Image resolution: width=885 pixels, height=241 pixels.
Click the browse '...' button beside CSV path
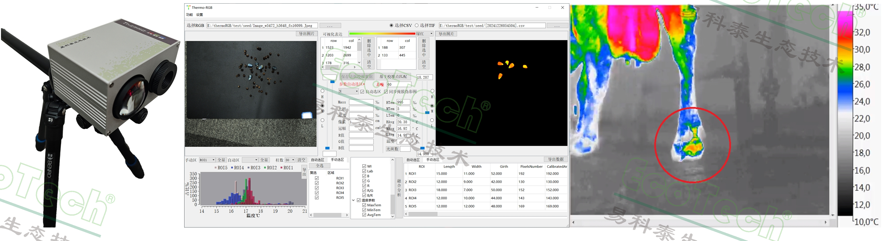pyautogui.click(x=557, y=26)
